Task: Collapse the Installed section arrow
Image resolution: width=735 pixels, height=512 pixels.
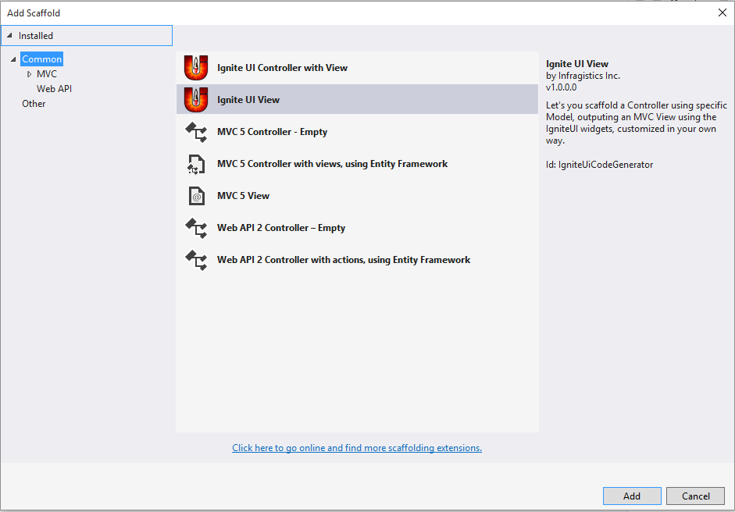Action: click(x=9, y=36)
